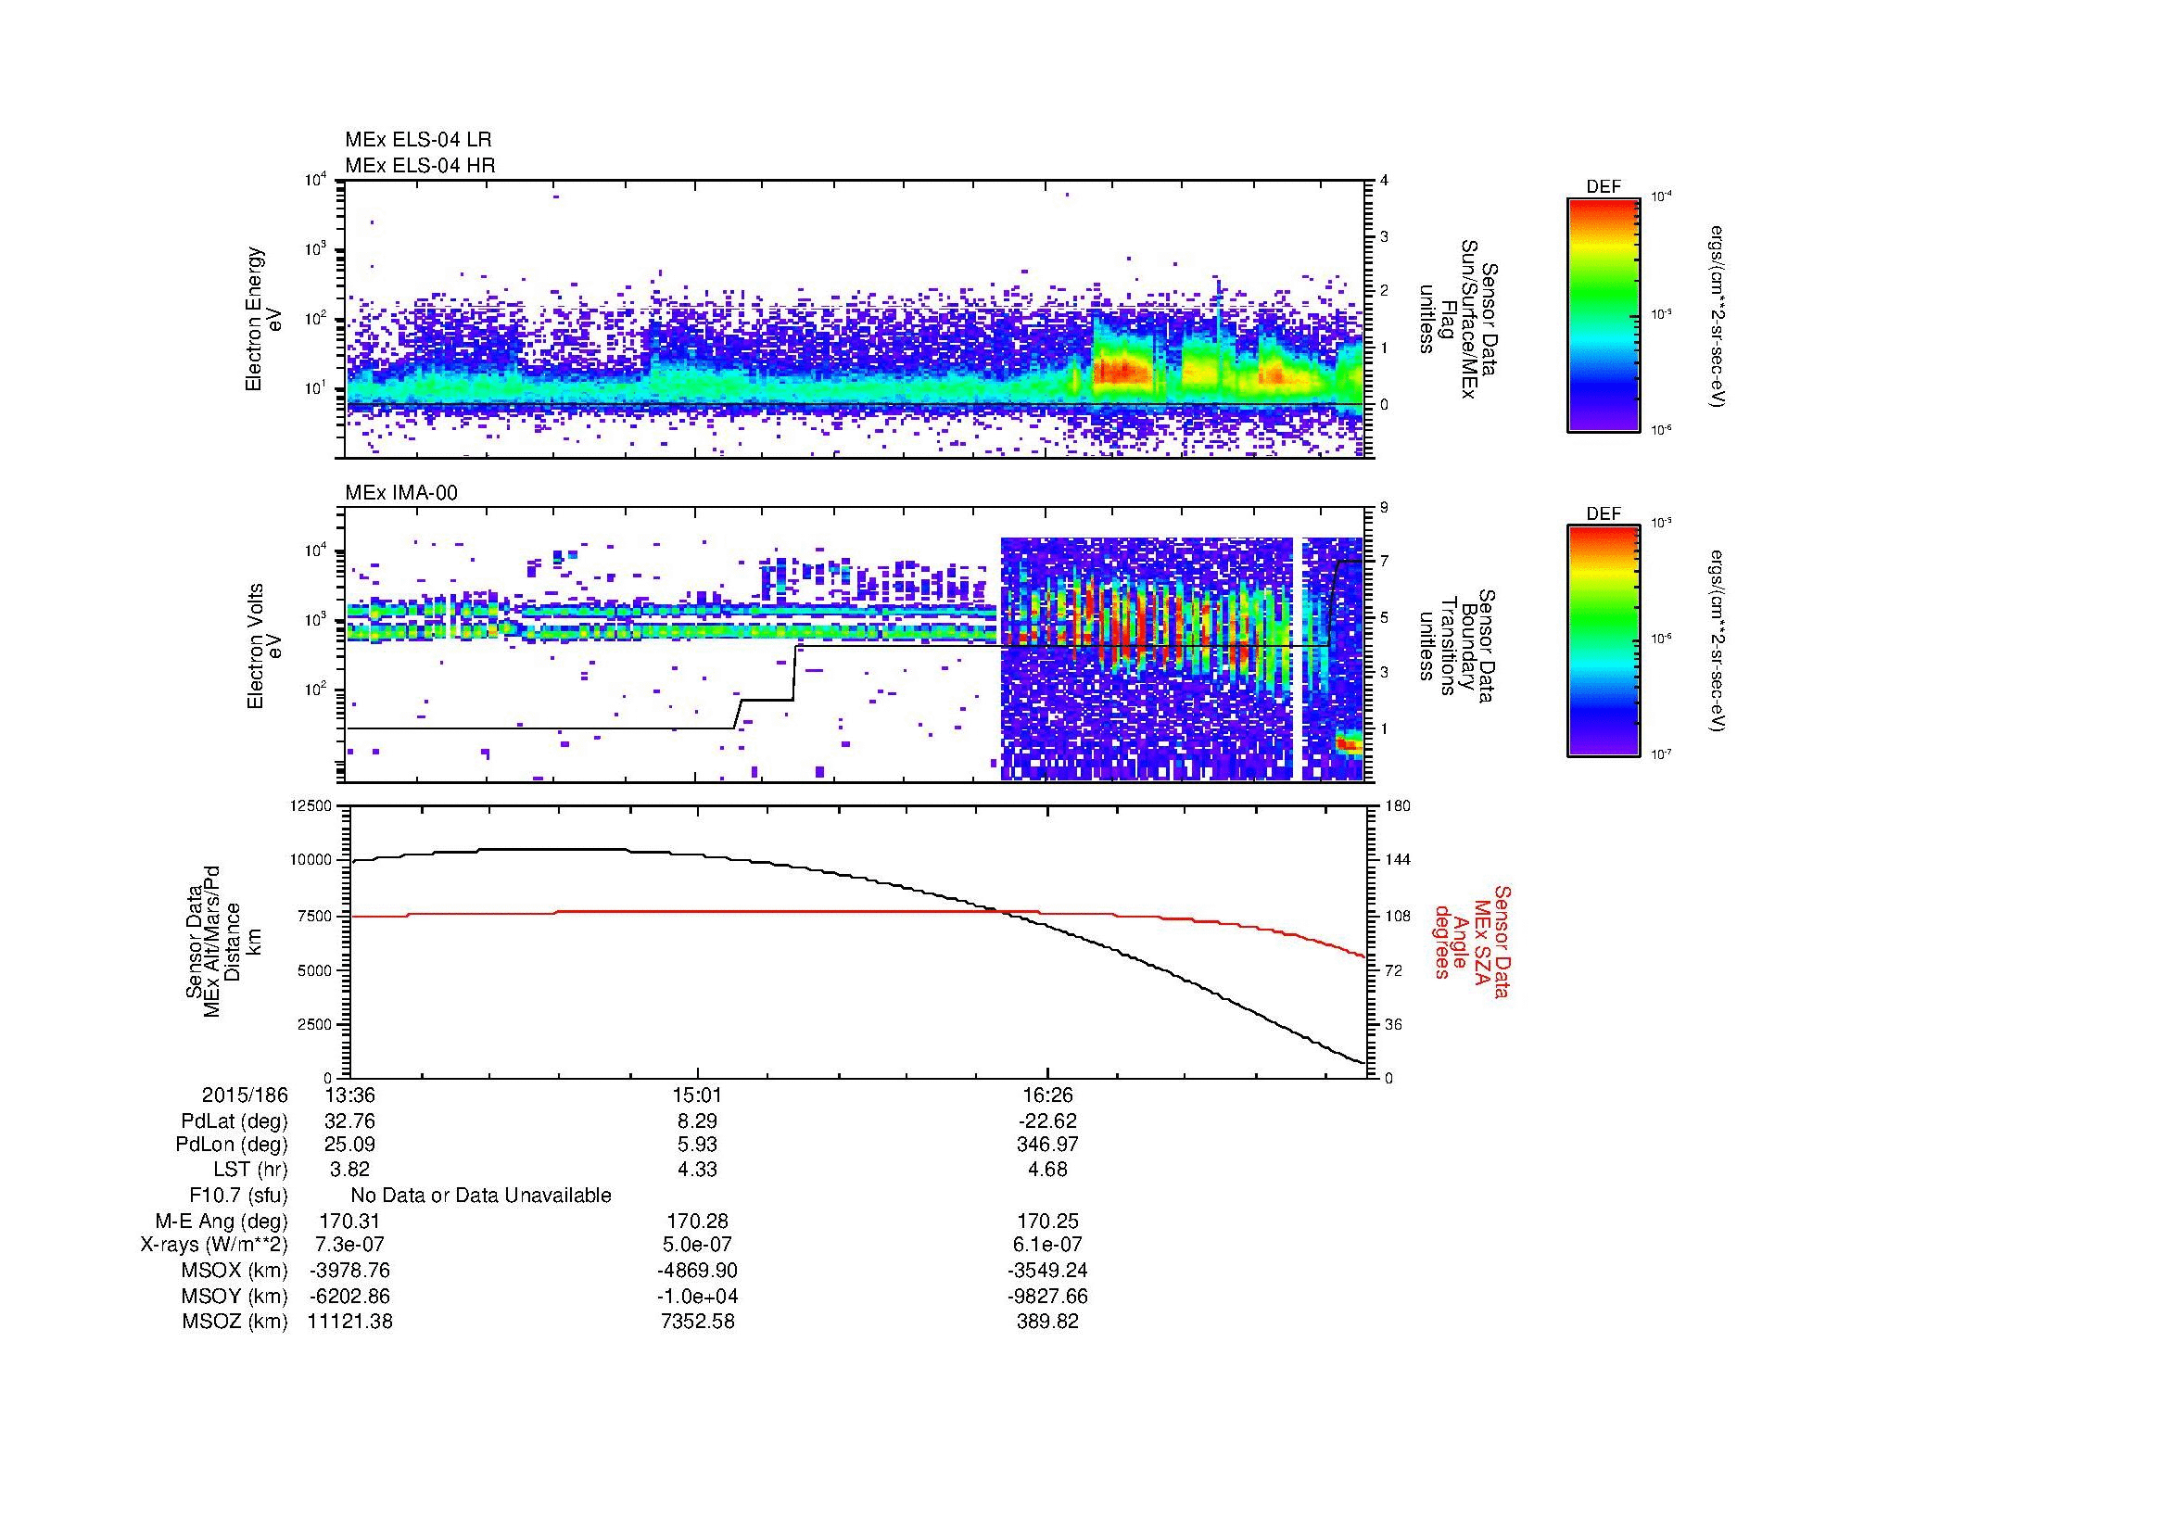Click the PdLat value '8.29'
Screen dimensions: 2168x1532
coord(698,1121)
